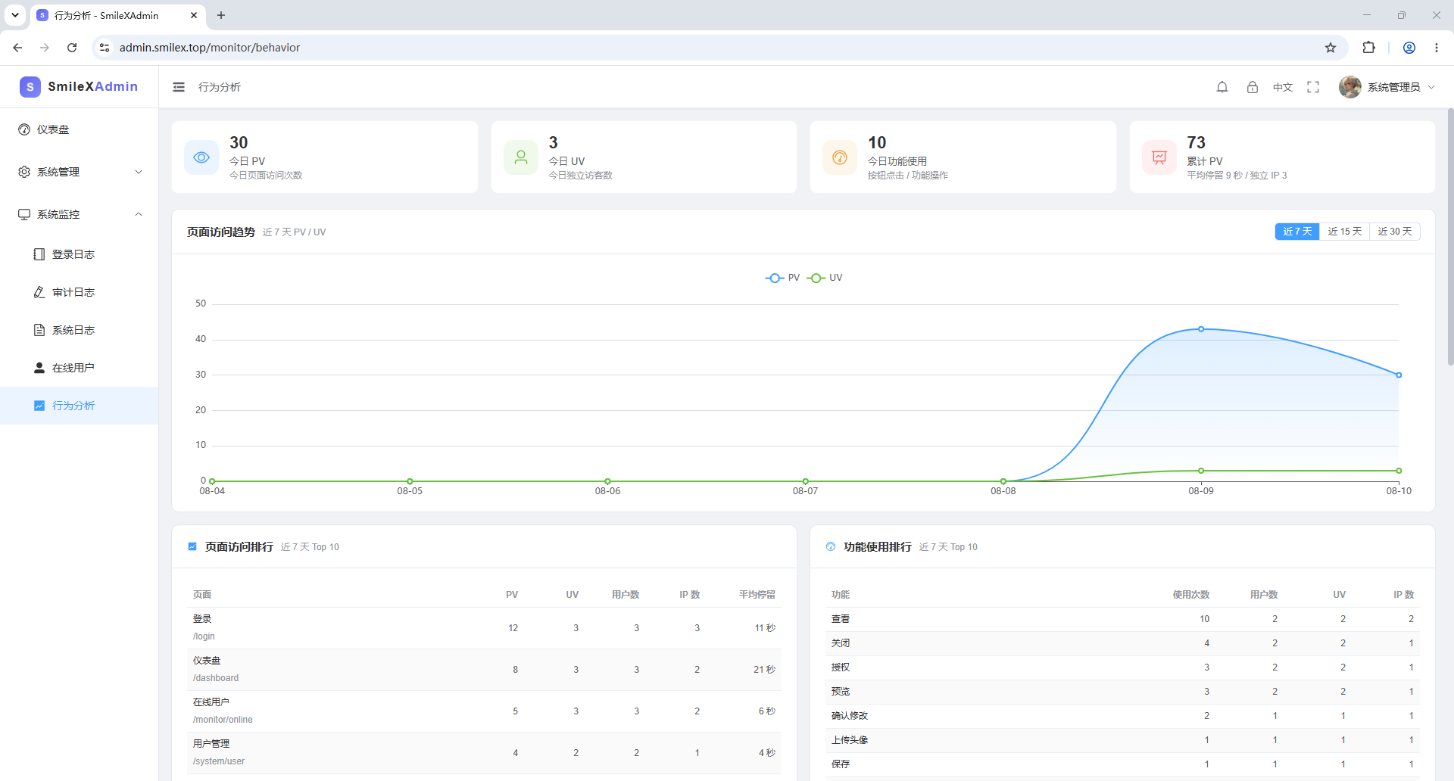Viewport: 1454px width, 781px height.
Task: Click the chart icon on 累计 PV card
Action: [x=1159, y=157]
